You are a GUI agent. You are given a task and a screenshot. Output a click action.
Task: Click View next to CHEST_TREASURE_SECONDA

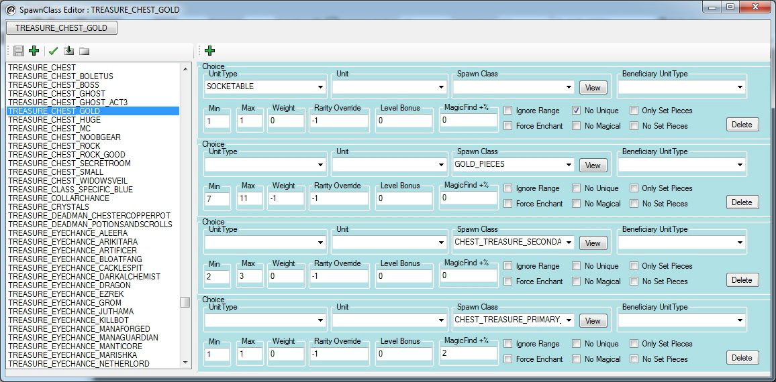[593, 243]
